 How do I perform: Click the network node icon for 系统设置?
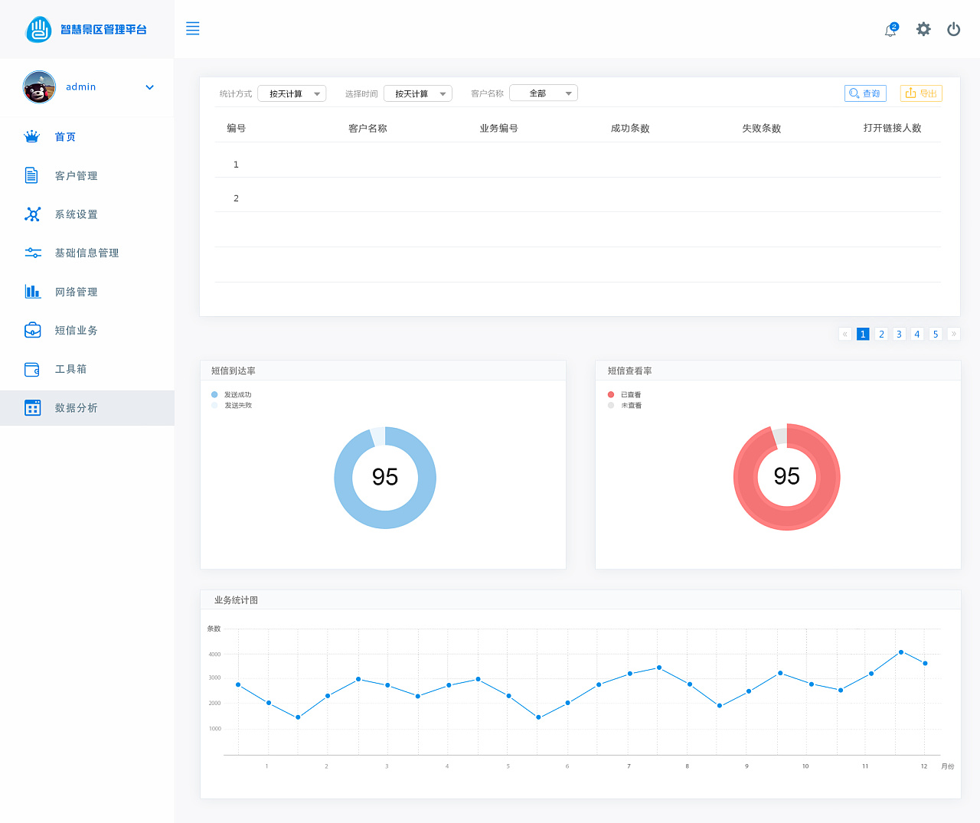[x=32, y=214]
